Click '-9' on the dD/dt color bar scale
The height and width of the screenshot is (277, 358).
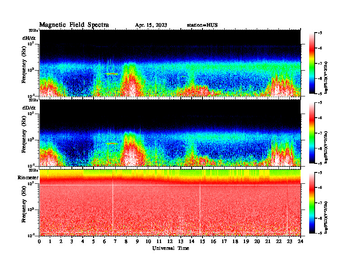pos(320,163)
